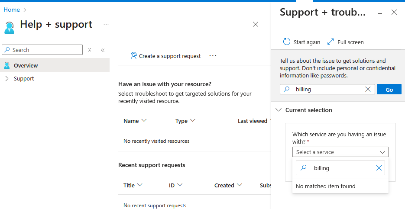
Task: Select Overview in the left menu
Action: pyautogui.click(x=55, y=65)
